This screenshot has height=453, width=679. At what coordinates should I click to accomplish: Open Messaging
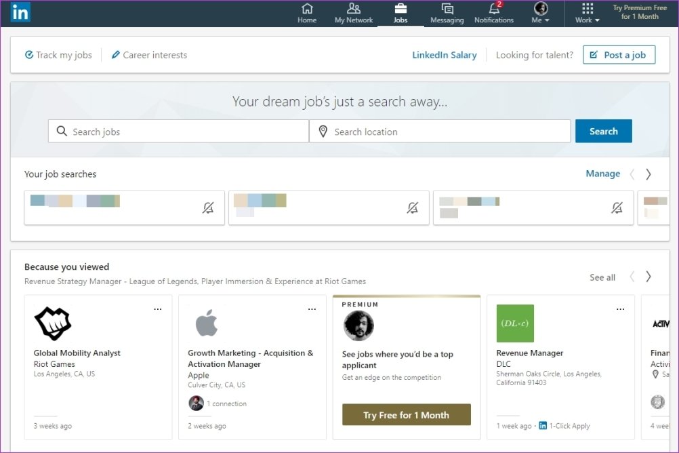[x=447, y=14]
